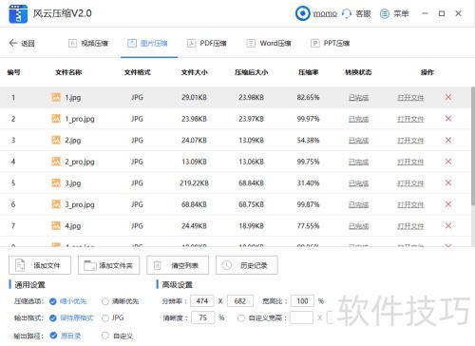Remove 1.jpg with its red X
The image size is (475, 346).
point(448,97)
